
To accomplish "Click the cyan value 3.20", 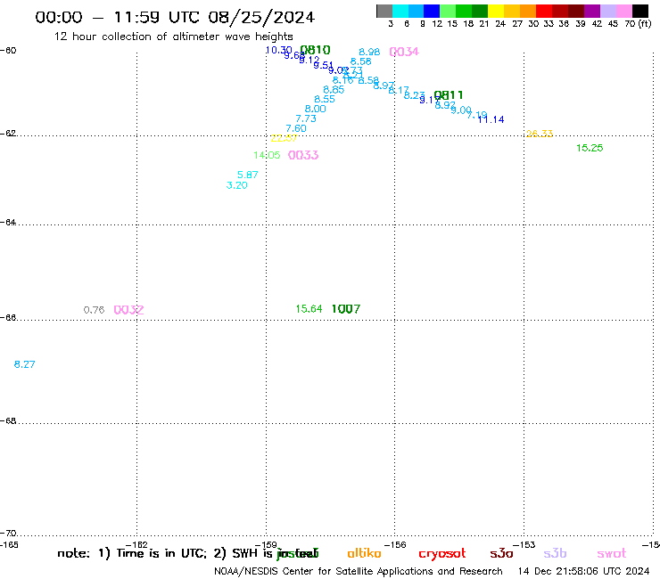I will 236,185.
